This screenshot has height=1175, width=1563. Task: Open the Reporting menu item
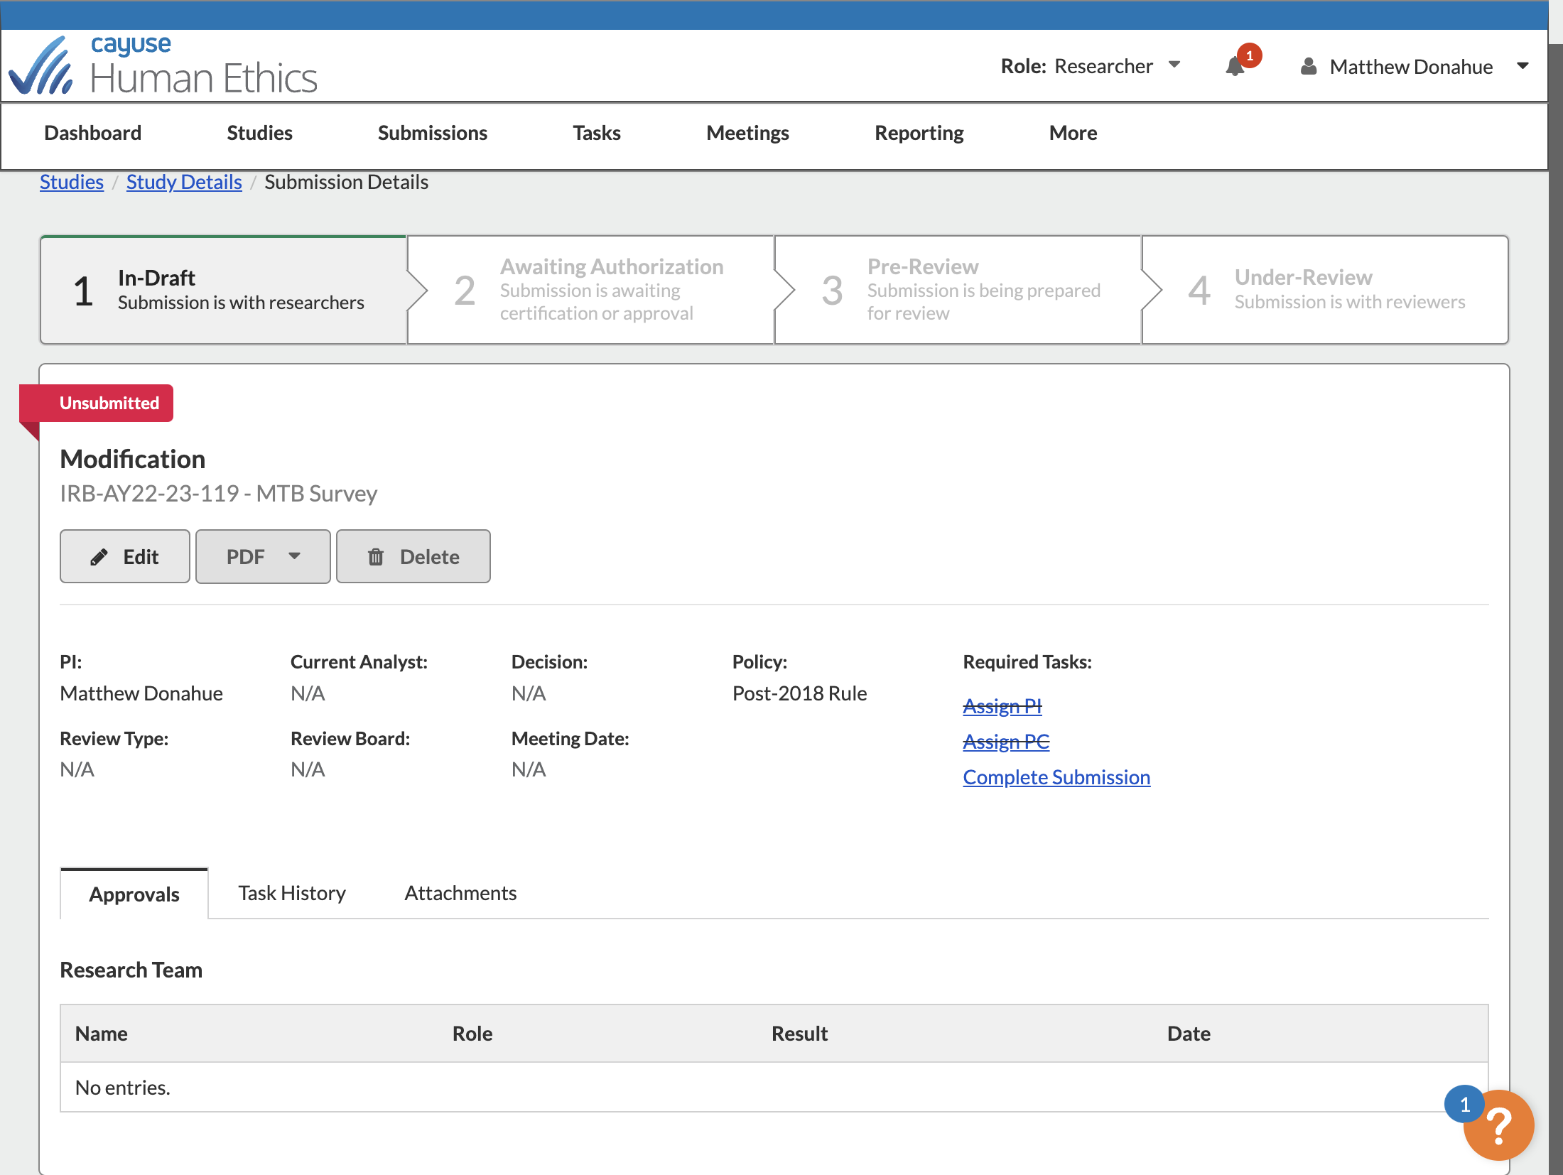coord(919,133)
